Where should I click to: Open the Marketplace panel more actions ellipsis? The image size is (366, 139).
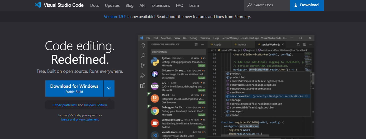[203, 44]
